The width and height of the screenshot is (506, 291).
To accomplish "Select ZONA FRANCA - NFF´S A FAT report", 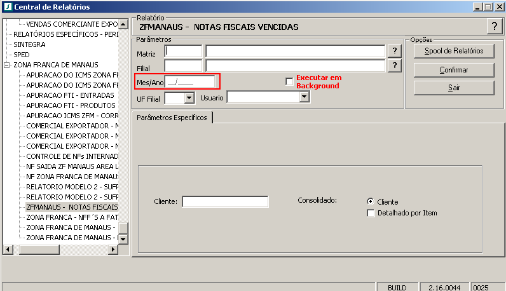I will [x=72, y=217].
